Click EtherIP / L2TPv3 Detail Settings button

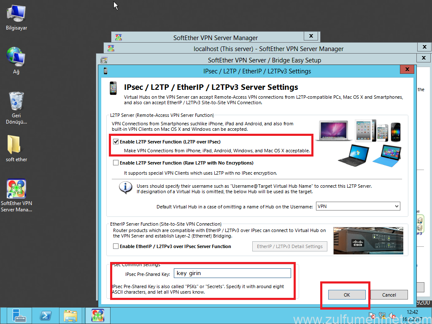289,246
